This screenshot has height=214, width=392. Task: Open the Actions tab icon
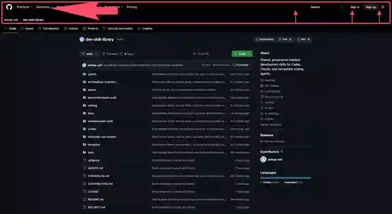pyautogui.click(x=66, y=28)
